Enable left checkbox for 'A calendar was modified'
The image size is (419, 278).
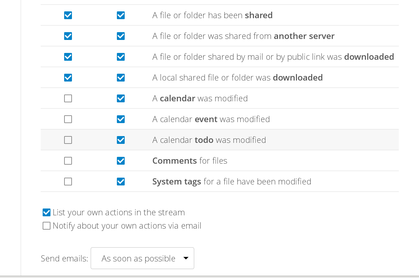68,98
